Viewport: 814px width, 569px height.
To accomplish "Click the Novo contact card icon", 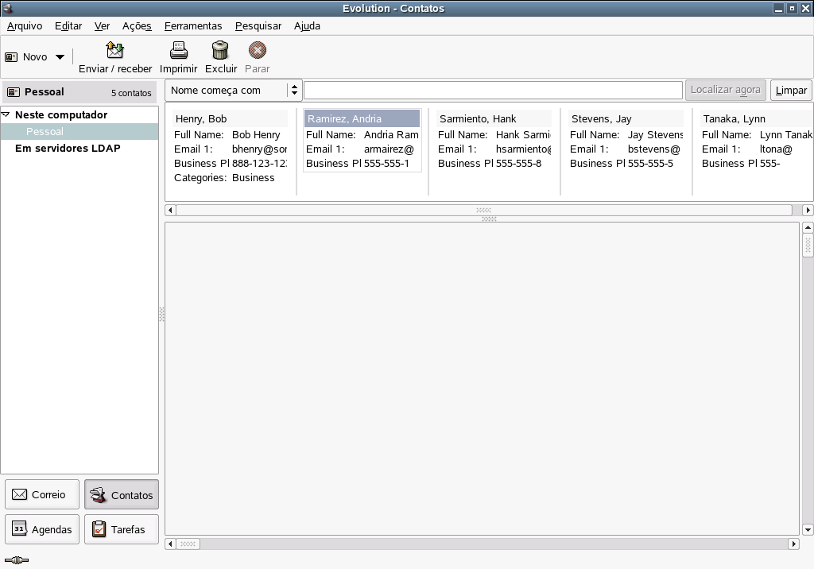I will point(12,57).
